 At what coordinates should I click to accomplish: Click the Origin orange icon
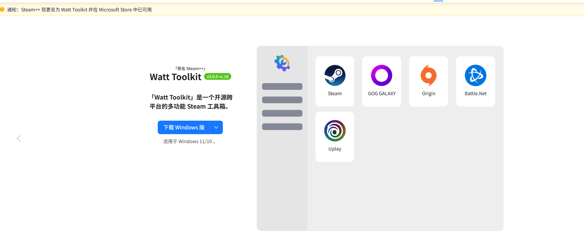point(429,75)
